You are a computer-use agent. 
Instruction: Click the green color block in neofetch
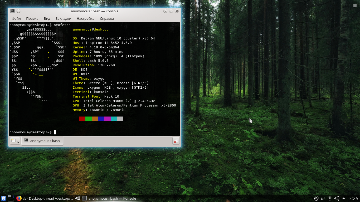89,119
